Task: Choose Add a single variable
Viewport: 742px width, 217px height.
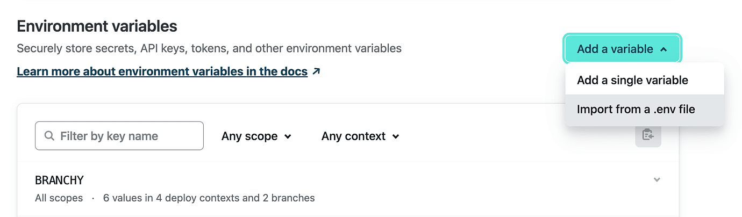Action: coord(632,80)
